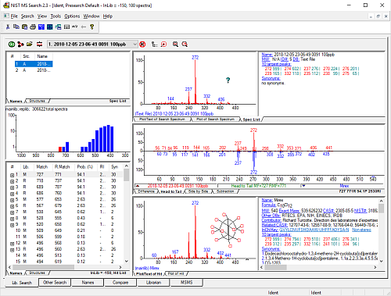Viewport: 391px width, 296px height.
Task: Switch to the Side by Side compare tab
Action: click(199, 191)
